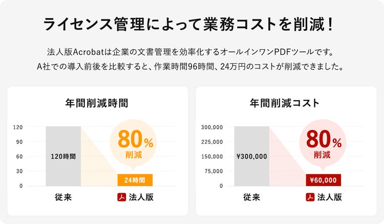Click the Acrobat icon in the right chart
Image resolution: width=384 pixels, height=224 pixels.
310,197
